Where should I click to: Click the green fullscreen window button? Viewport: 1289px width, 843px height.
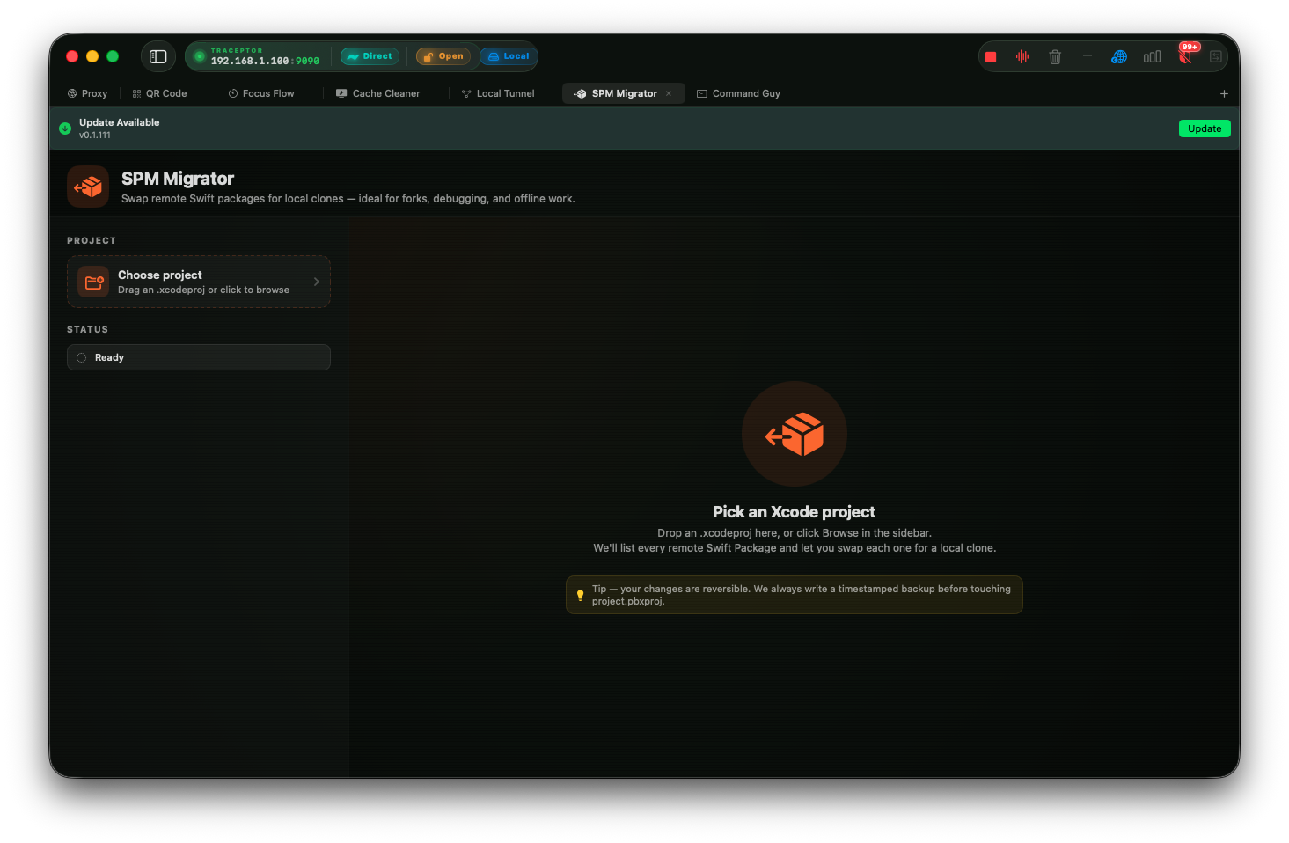click(113, 56)
